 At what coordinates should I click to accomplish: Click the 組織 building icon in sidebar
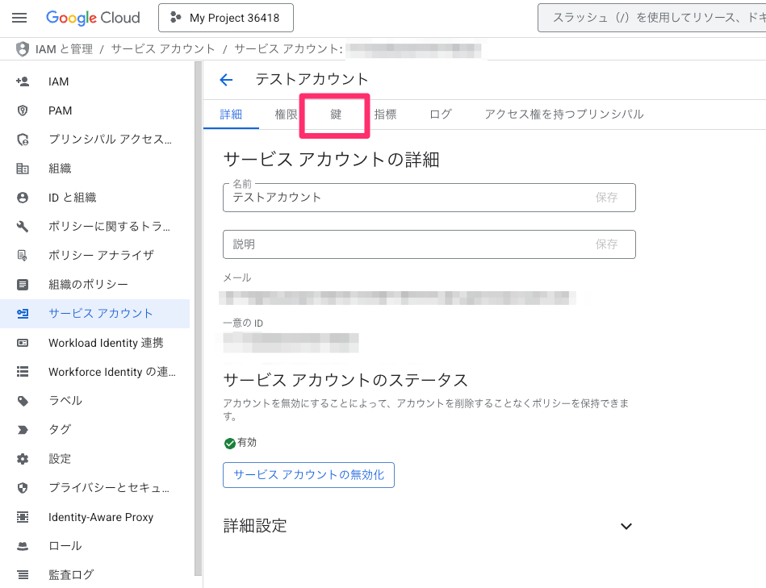point(23,169)
